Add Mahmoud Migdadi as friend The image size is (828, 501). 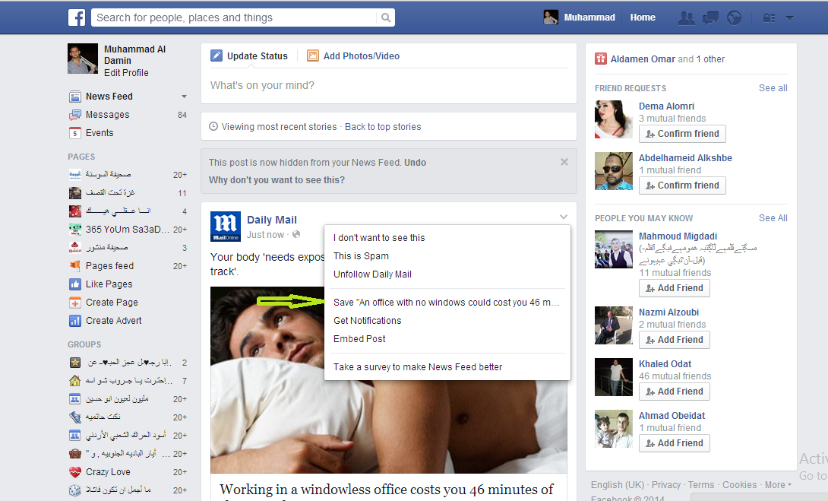[x=675, y=288]
